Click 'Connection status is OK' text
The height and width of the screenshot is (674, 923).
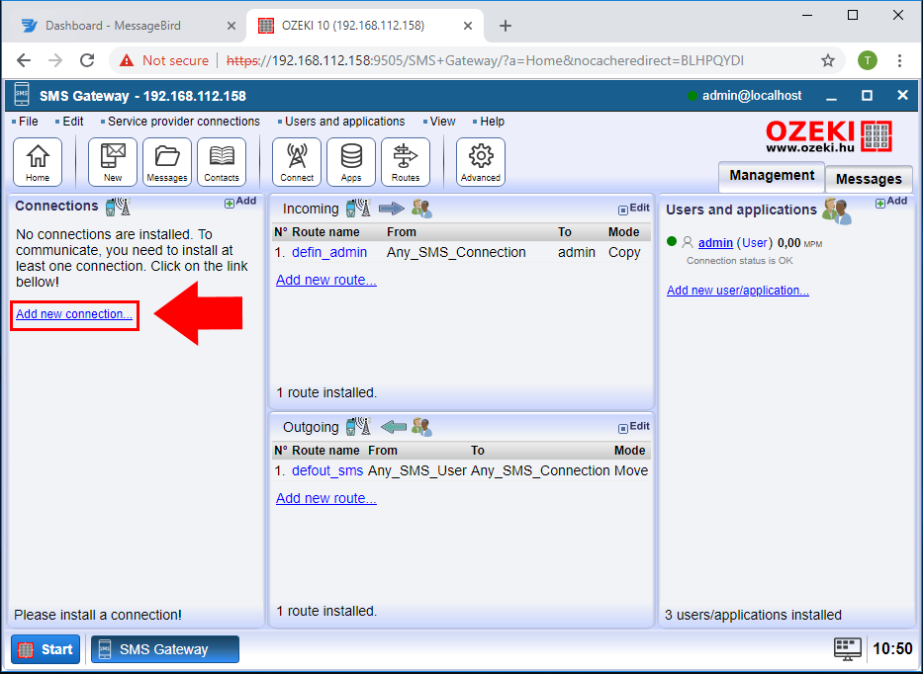(739, 261)
